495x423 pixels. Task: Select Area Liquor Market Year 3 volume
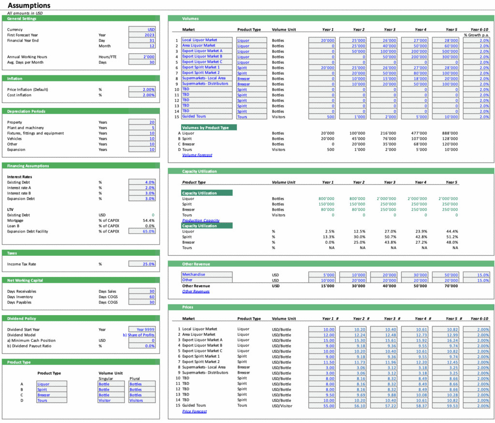[383, 46]
